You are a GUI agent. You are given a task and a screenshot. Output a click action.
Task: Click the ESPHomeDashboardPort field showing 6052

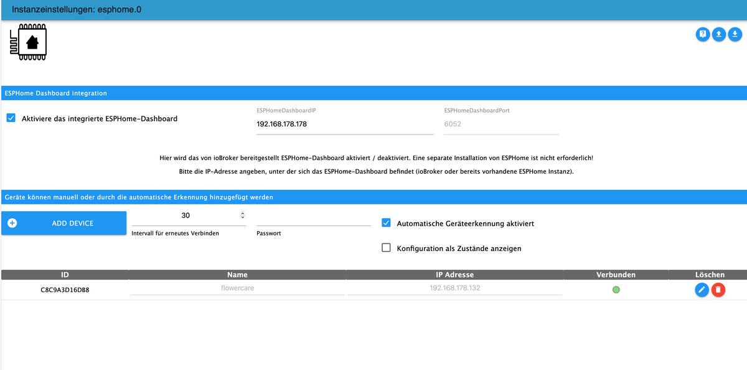[x=502, y=124]
